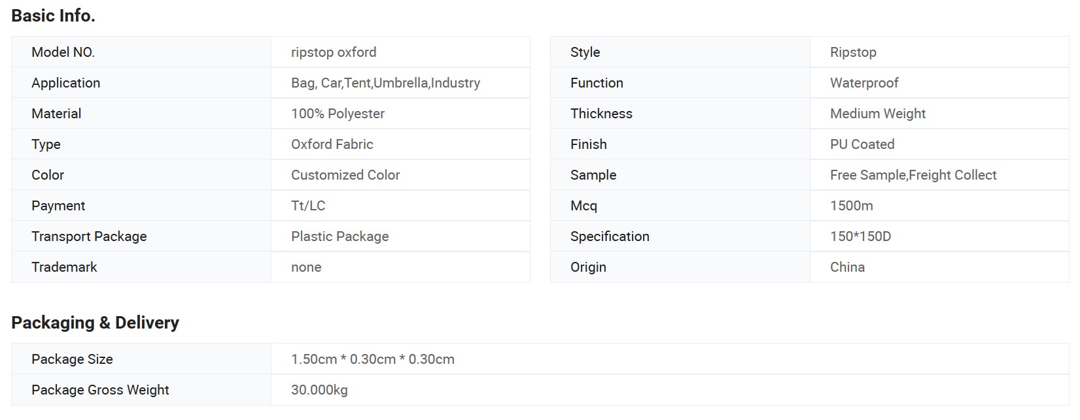Click the 1500m Mcq value
This screenshot has width=1080, height=420.
point(851,206)
